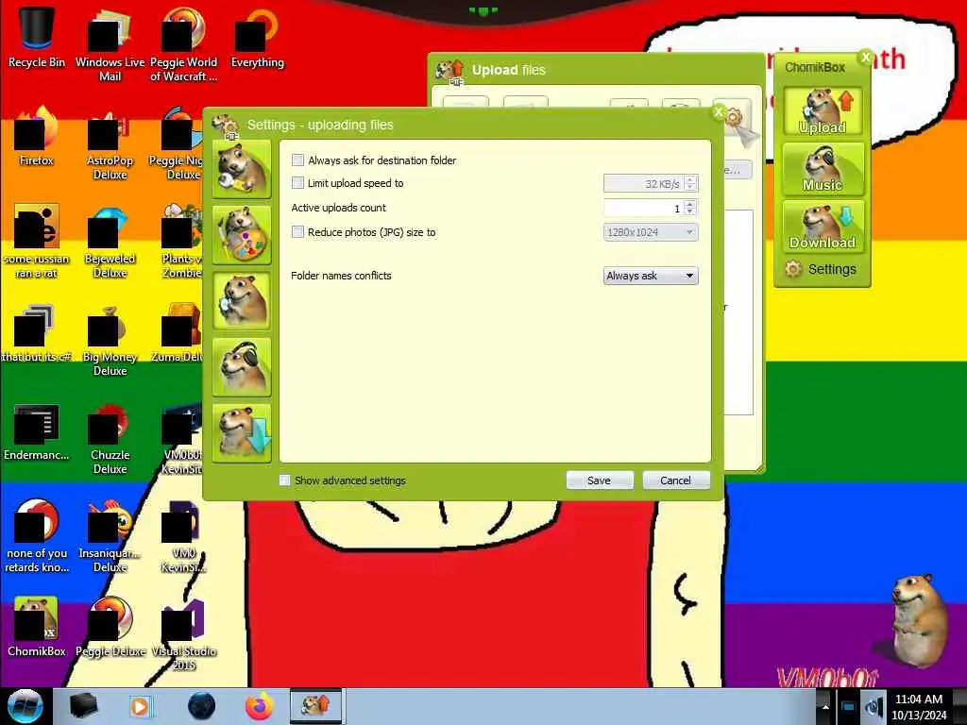Screen dimensions: 967x725
Task: Cancel the settings dialog
Action: click(676, 481)
